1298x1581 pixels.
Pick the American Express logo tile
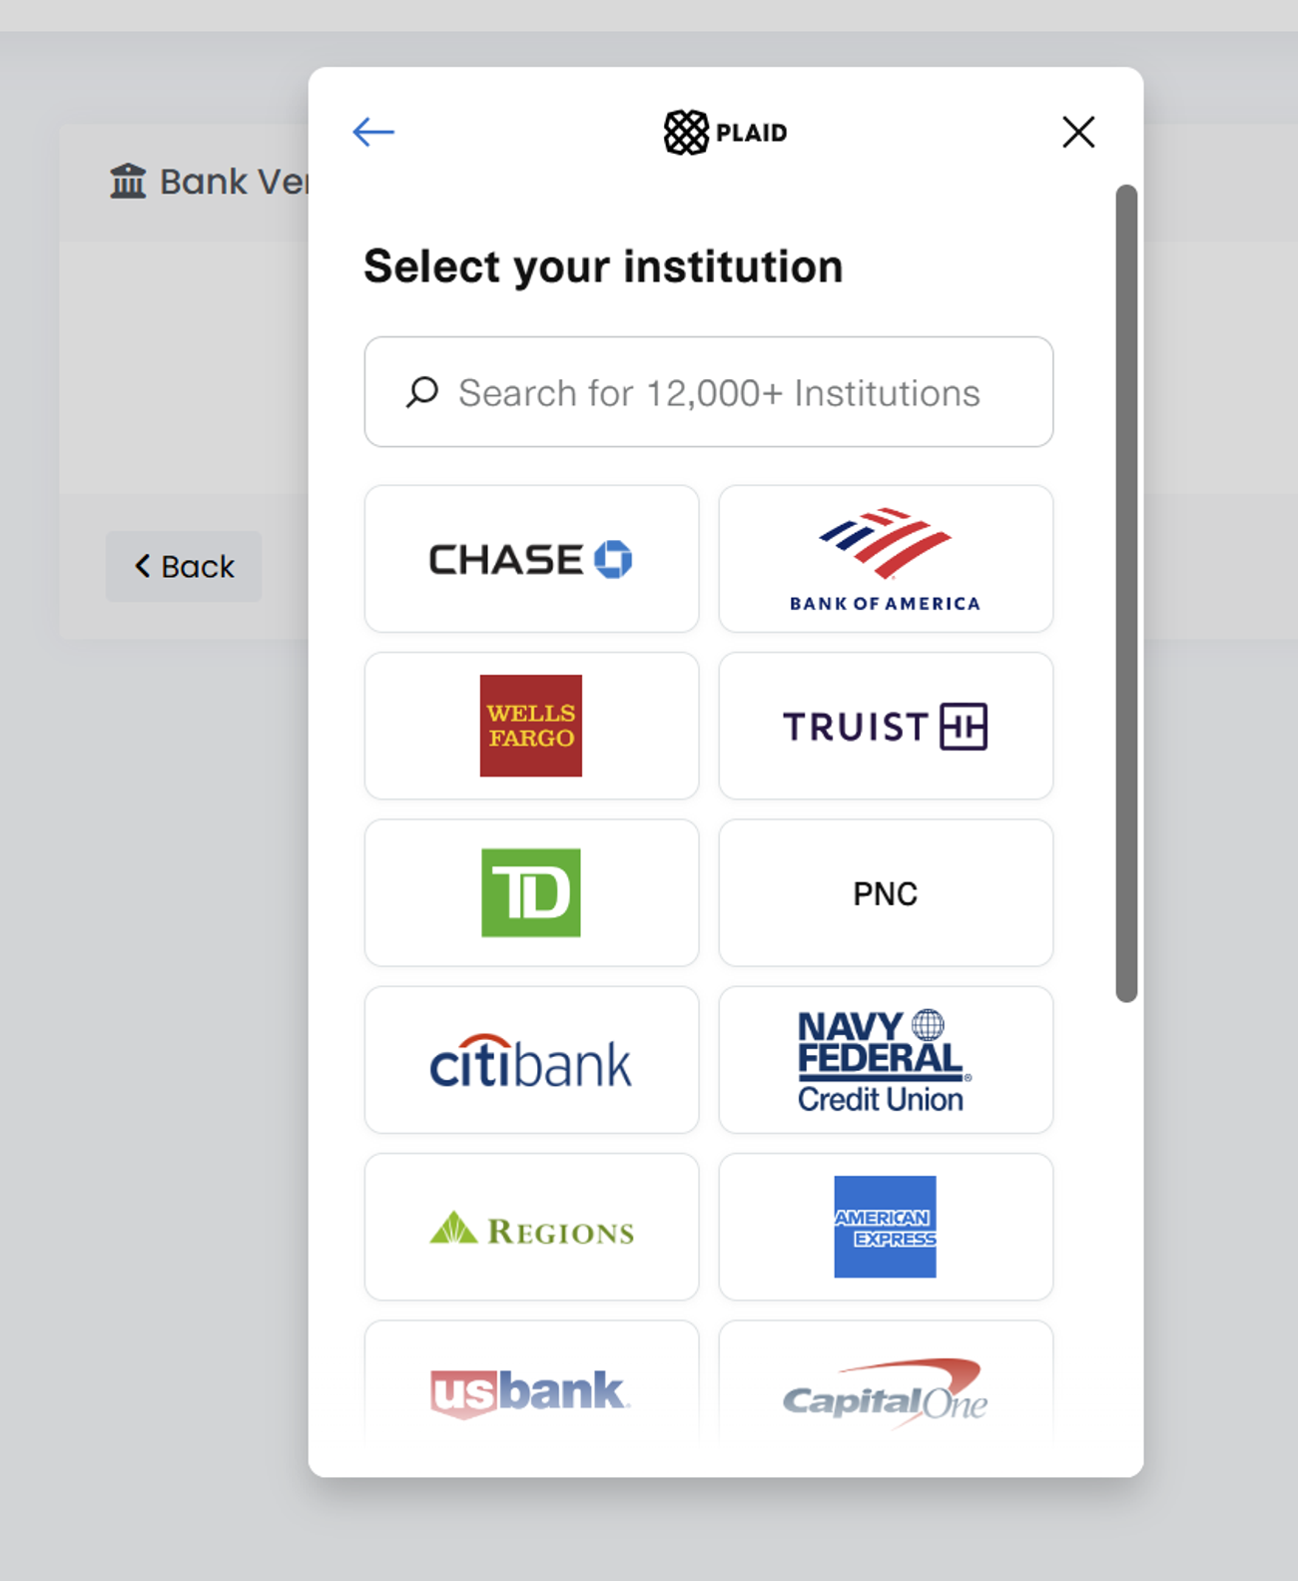click(x=886, y=1227)
